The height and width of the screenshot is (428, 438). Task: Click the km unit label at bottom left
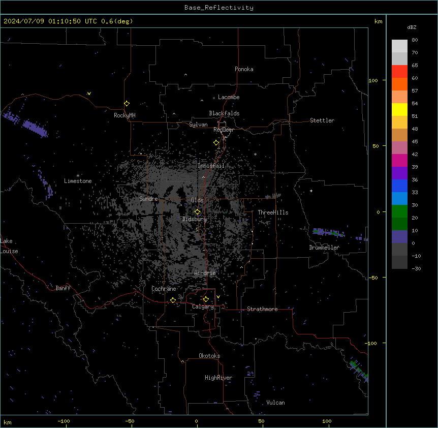[x=8, y=422]
